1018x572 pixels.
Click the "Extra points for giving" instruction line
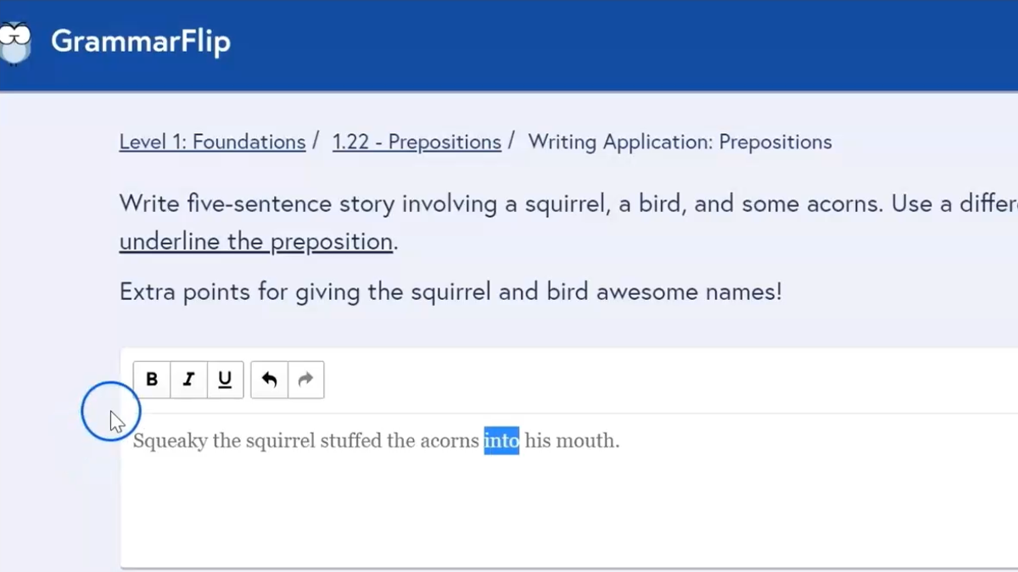point(450,292)
